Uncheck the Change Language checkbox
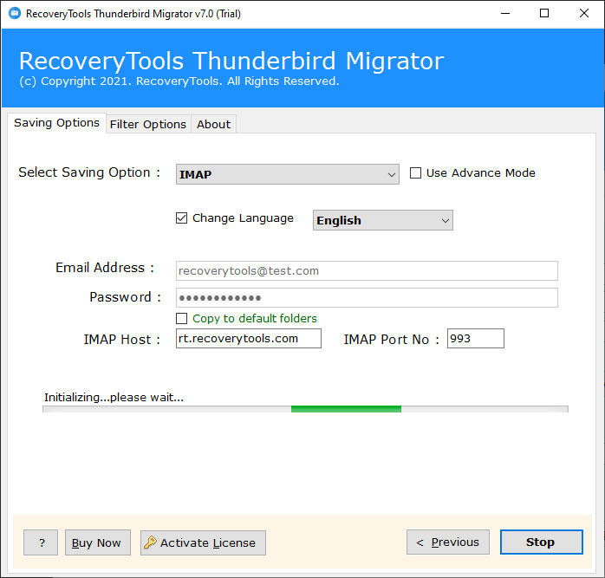This screenshot has height=578, width=605. tap(181, 218)
